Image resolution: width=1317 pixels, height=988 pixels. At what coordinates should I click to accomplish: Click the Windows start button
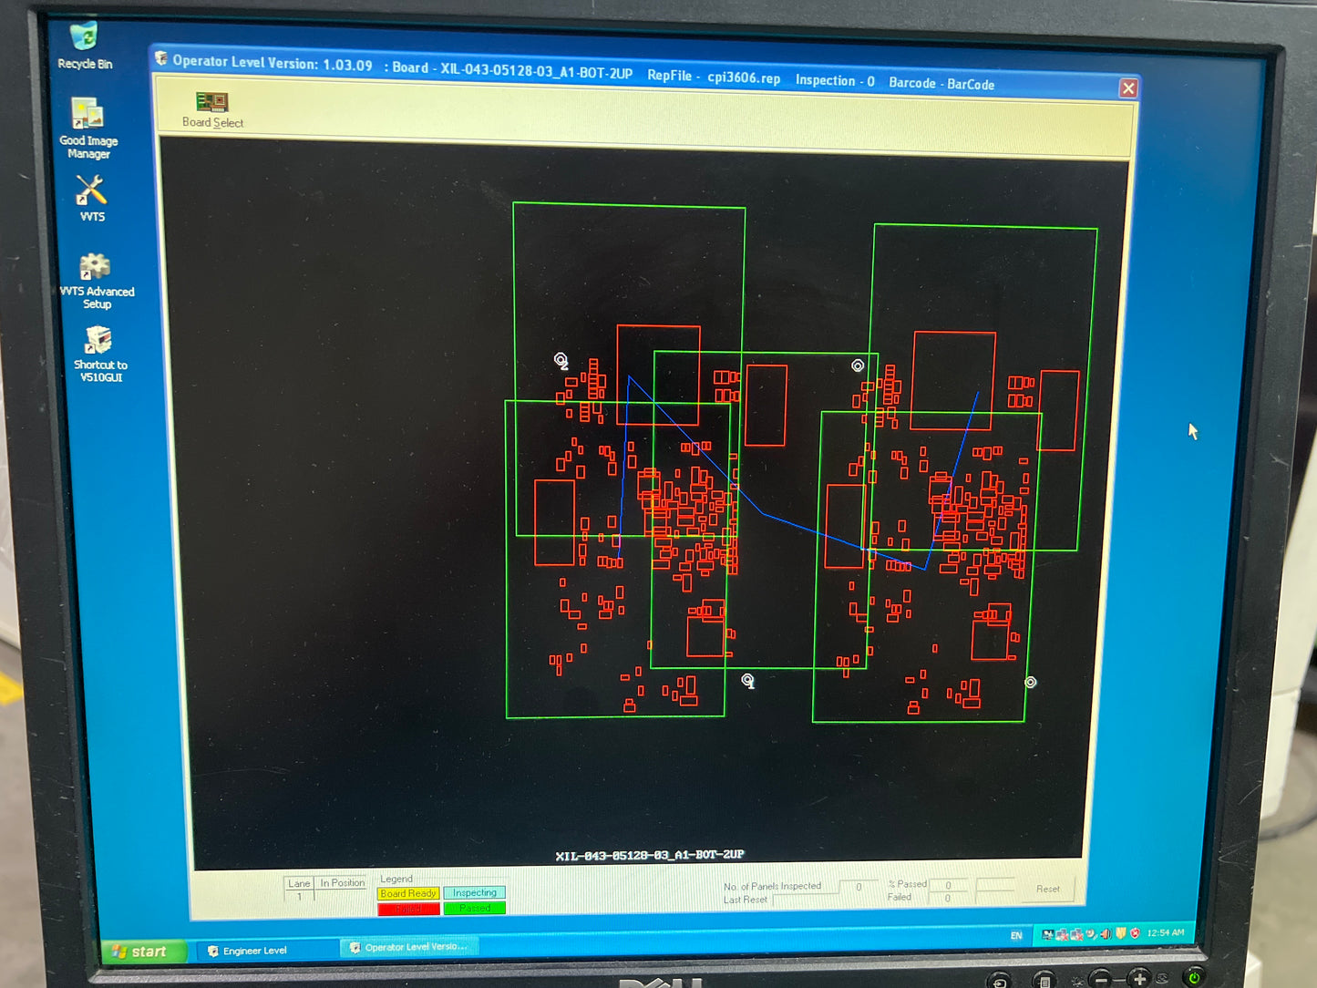[x=140, y=952]
